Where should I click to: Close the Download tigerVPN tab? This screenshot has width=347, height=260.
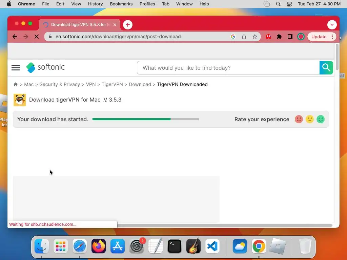point(115,25)
